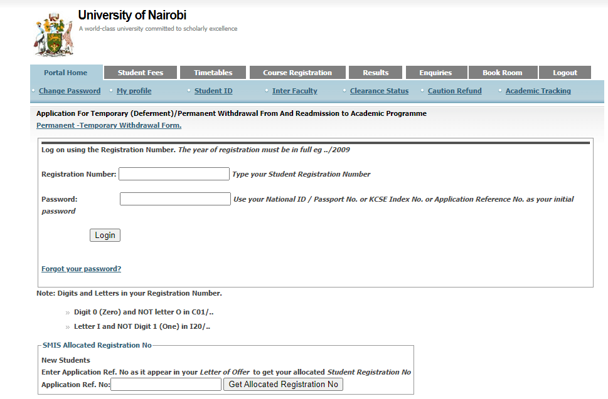The width and height of the screenshot is (608, 399).
Task: Click the University of Nairobi title text
Action: 132,15
